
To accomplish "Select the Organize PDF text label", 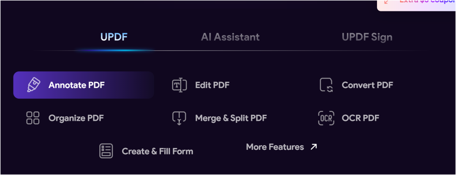I will click(76, 118).
